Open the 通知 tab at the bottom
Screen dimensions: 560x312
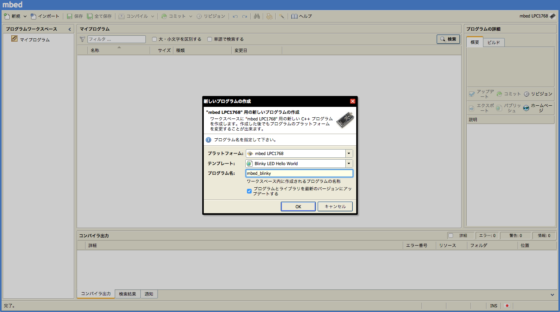coord(149,294)
